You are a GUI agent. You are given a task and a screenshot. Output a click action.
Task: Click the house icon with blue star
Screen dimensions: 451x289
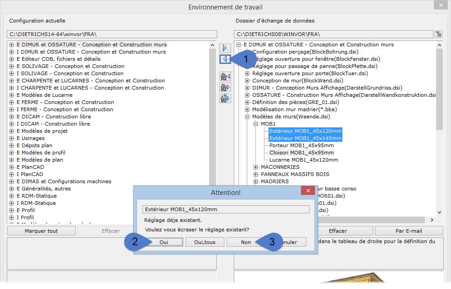pyautogui.click(x=225, y=98)
